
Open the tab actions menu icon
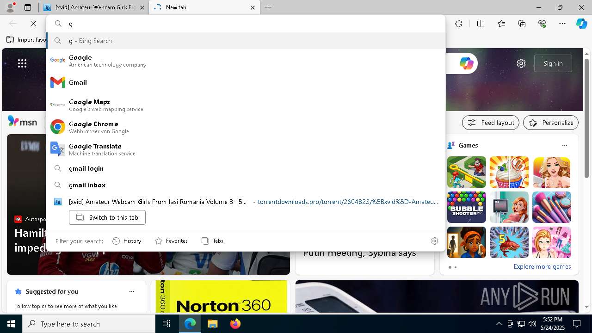pyautogui.click(x=28, y=7)
